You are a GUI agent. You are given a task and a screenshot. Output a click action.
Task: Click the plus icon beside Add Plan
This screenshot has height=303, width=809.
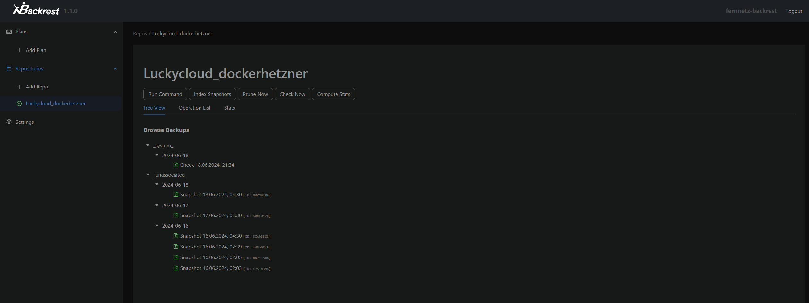coord(19,50)
